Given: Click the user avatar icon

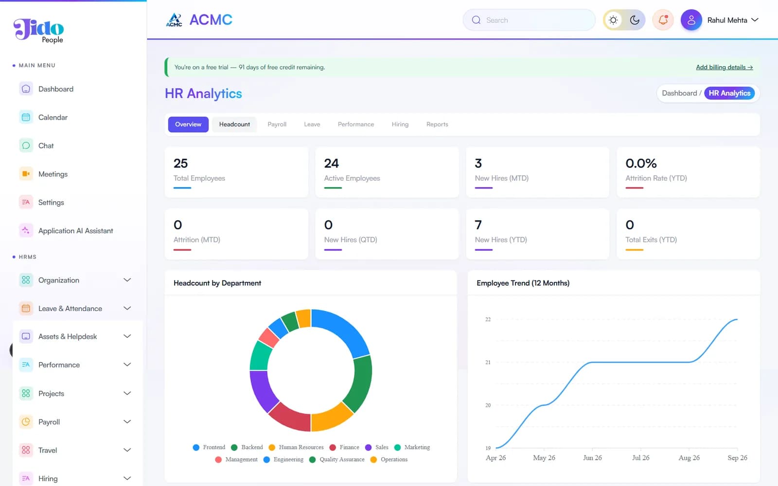Looking at the screenshot, I should tap(691, 20).
